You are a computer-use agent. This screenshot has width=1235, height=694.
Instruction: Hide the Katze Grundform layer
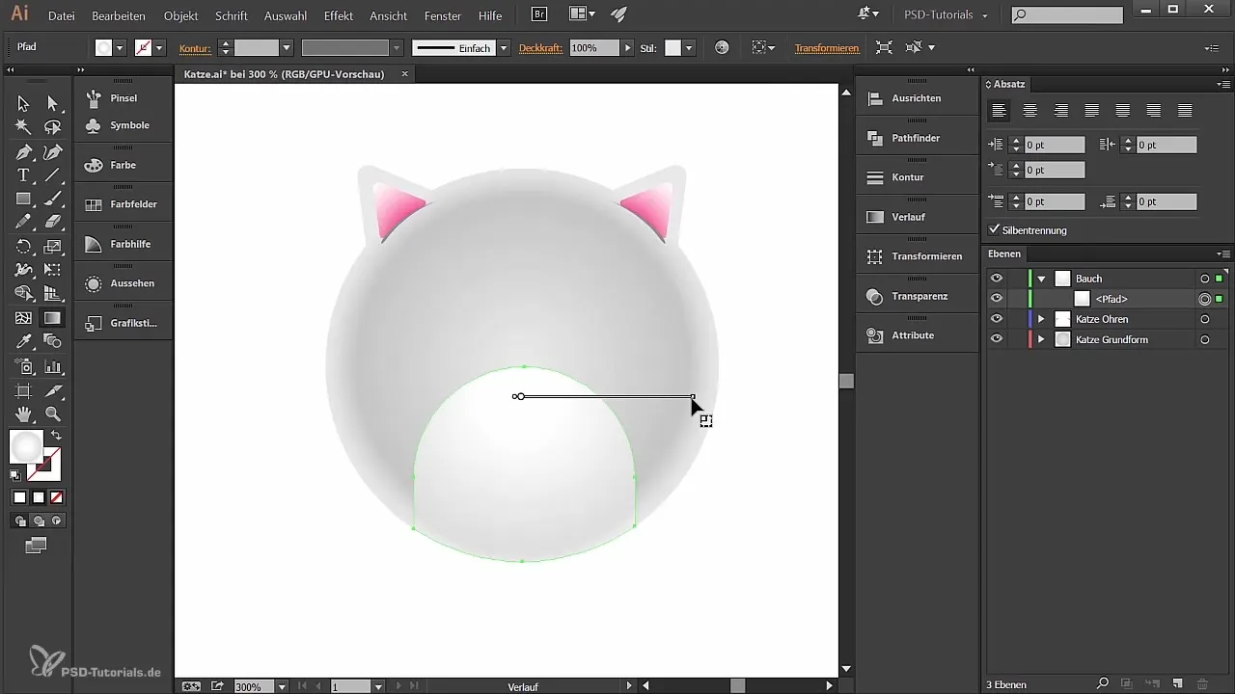click(x=997, y=339)
